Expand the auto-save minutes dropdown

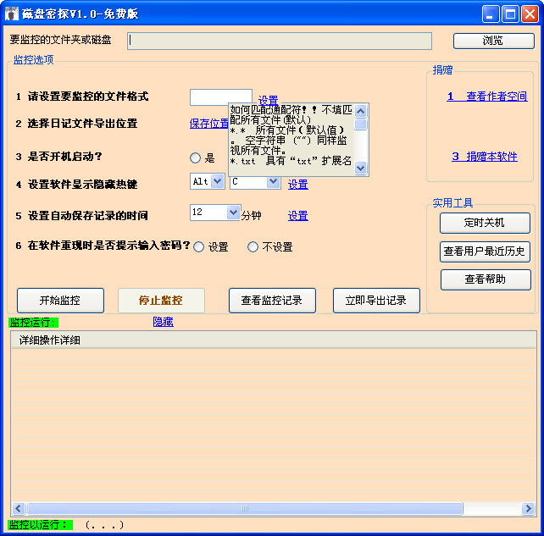coord(235,213)
